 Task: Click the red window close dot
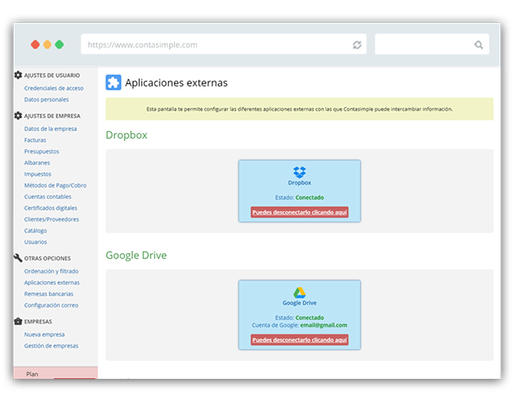[x=35, y=45]
